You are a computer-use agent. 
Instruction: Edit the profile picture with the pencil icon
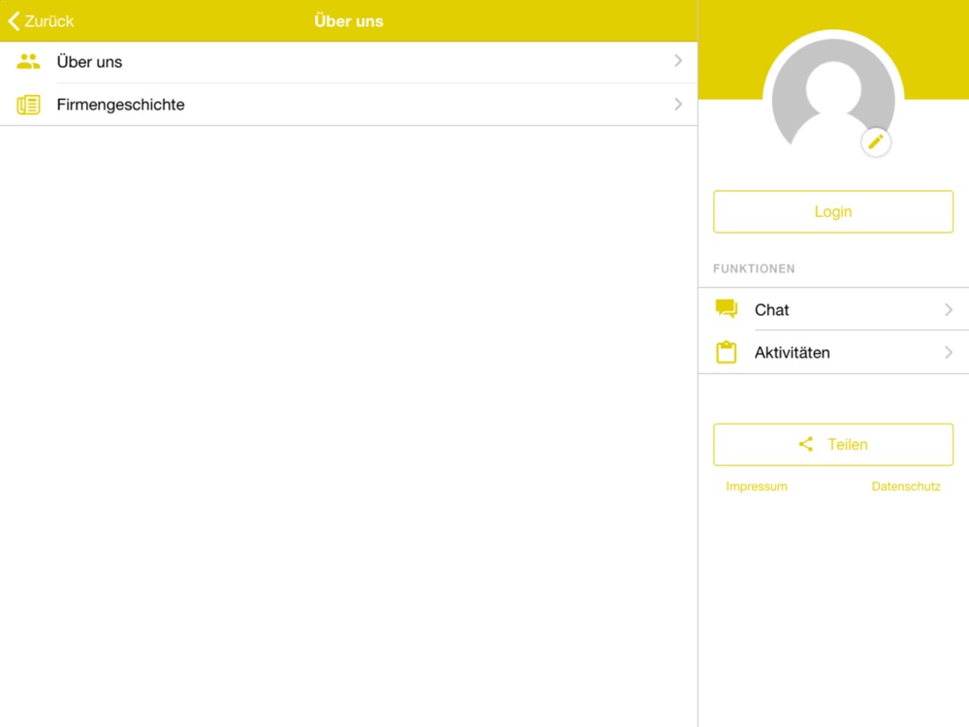pos(876,142)
